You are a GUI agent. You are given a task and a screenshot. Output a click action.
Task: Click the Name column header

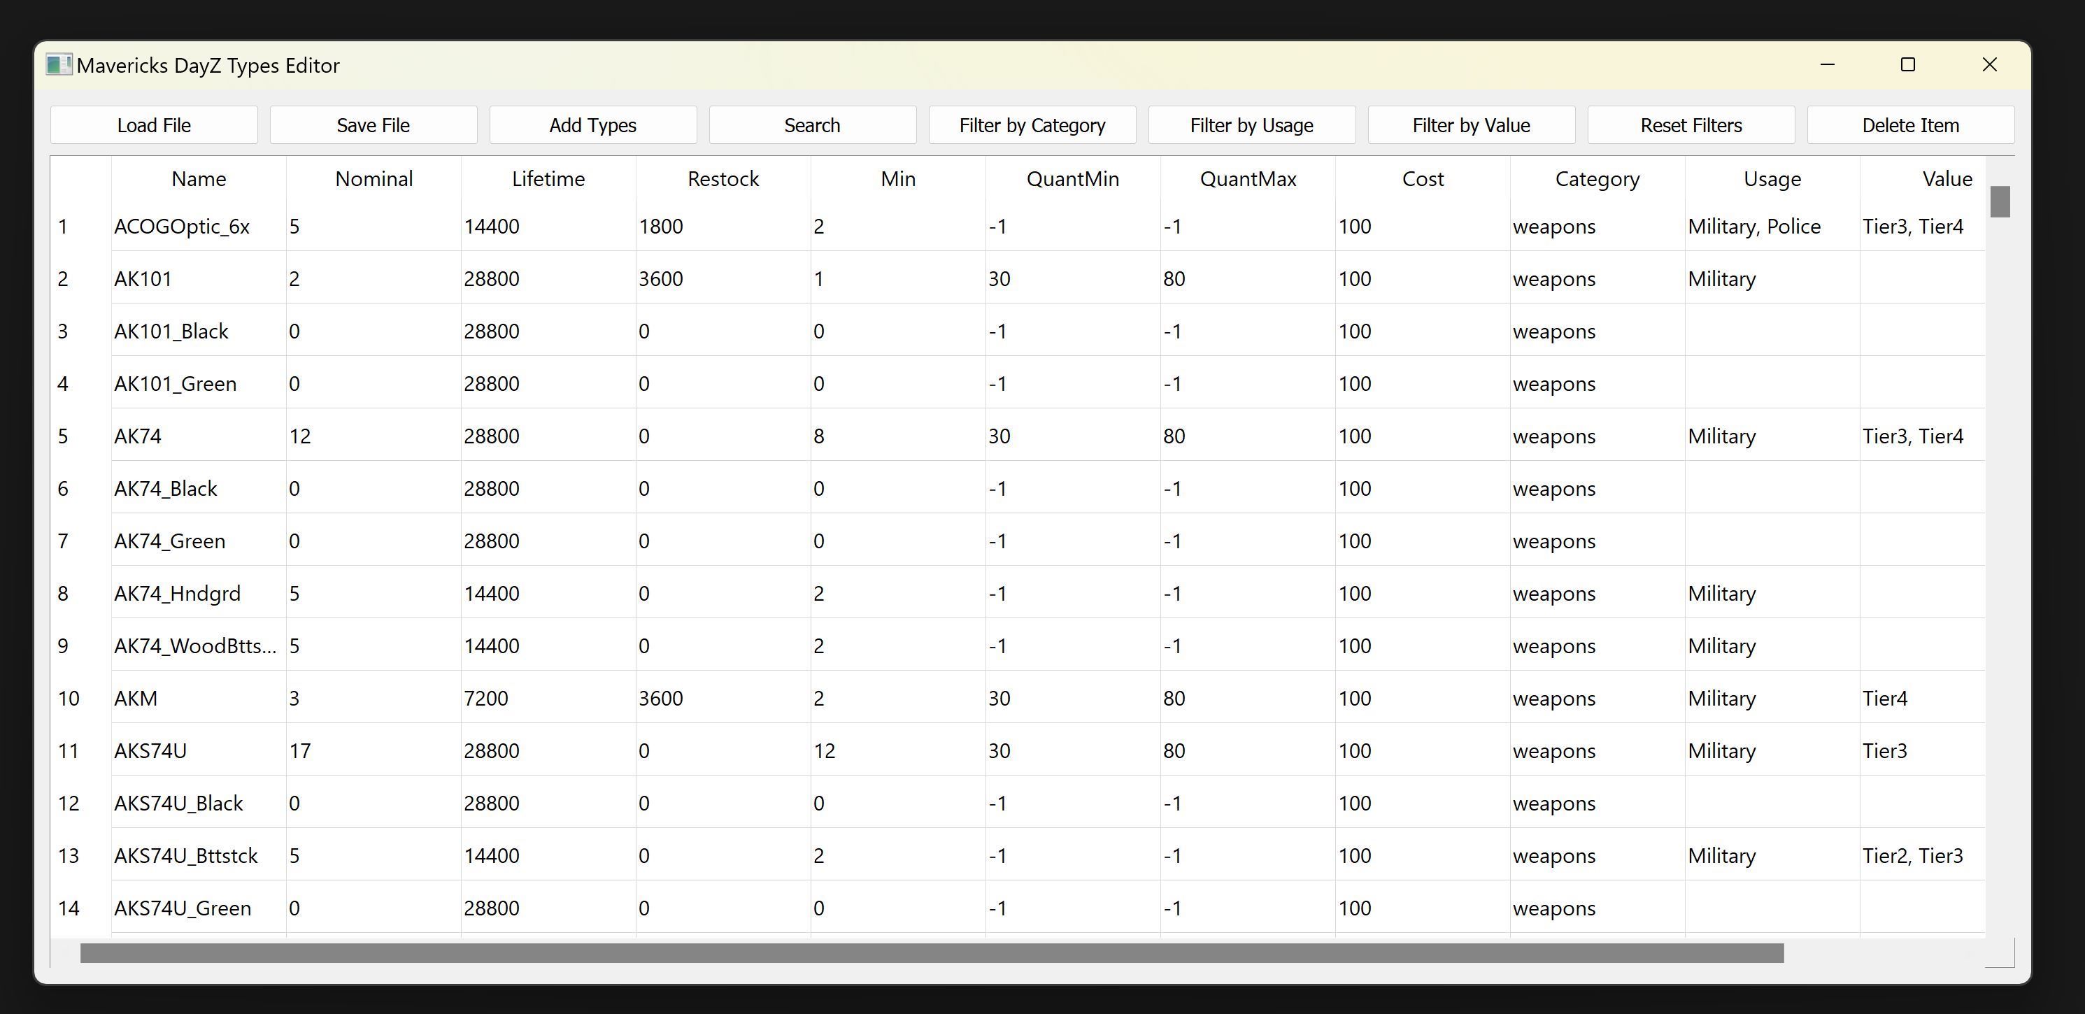[x=199, y=179]
